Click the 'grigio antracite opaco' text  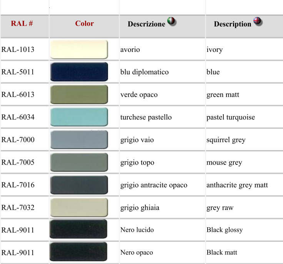point(154,185)
